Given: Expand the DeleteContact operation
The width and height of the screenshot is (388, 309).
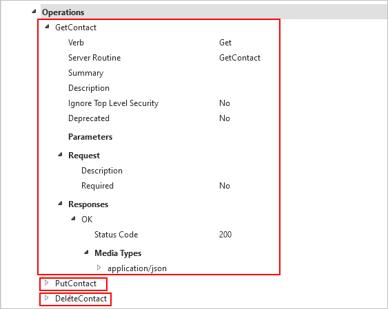Looking at the screenshot, I should pos(47,298).
